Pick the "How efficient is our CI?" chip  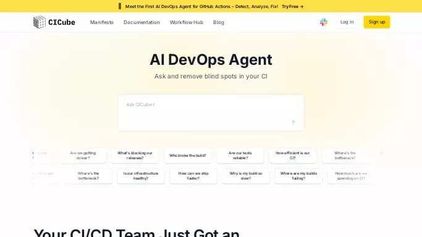coord(292,156)
